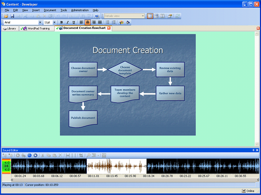Viewport: 261px width, 195px height.
Task: Click the Sound Editor zoom magnifier icon
Action: [x=88, y=155]
